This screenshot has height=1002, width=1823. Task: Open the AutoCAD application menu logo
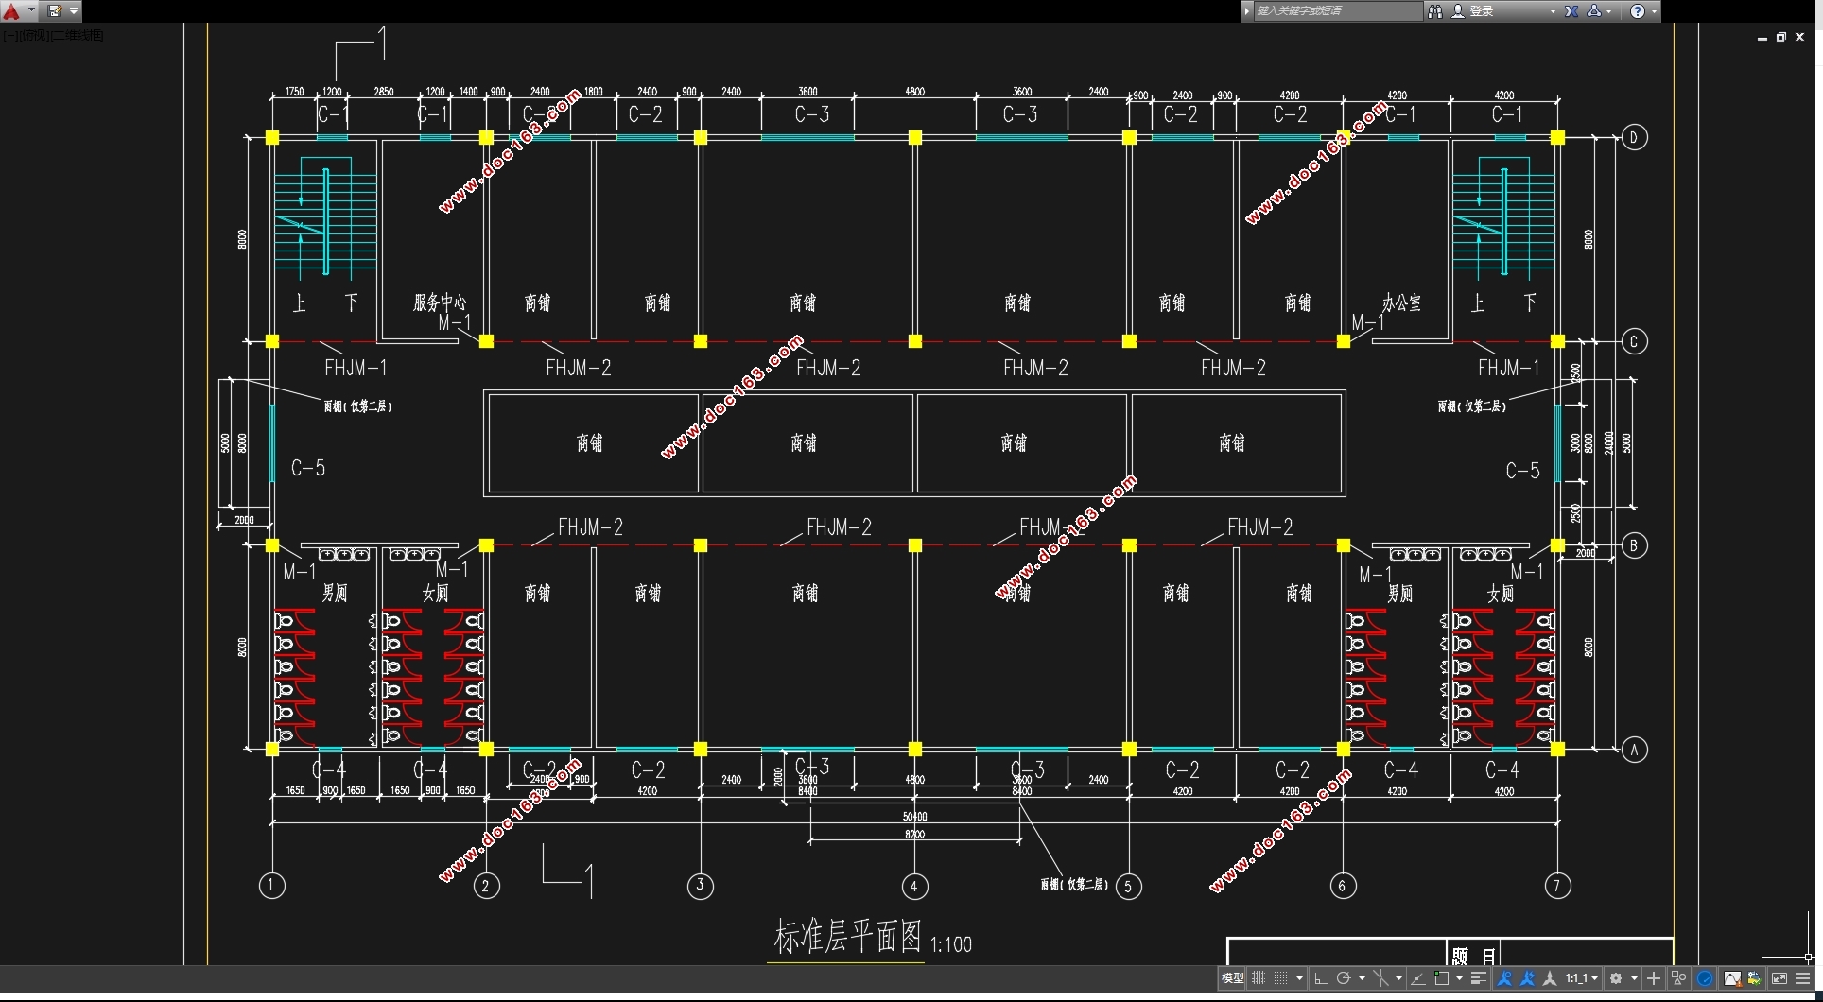click(x=11, y=11)
